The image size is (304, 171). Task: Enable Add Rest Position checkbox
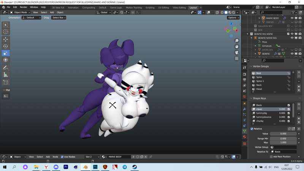[x=271, y=157]
